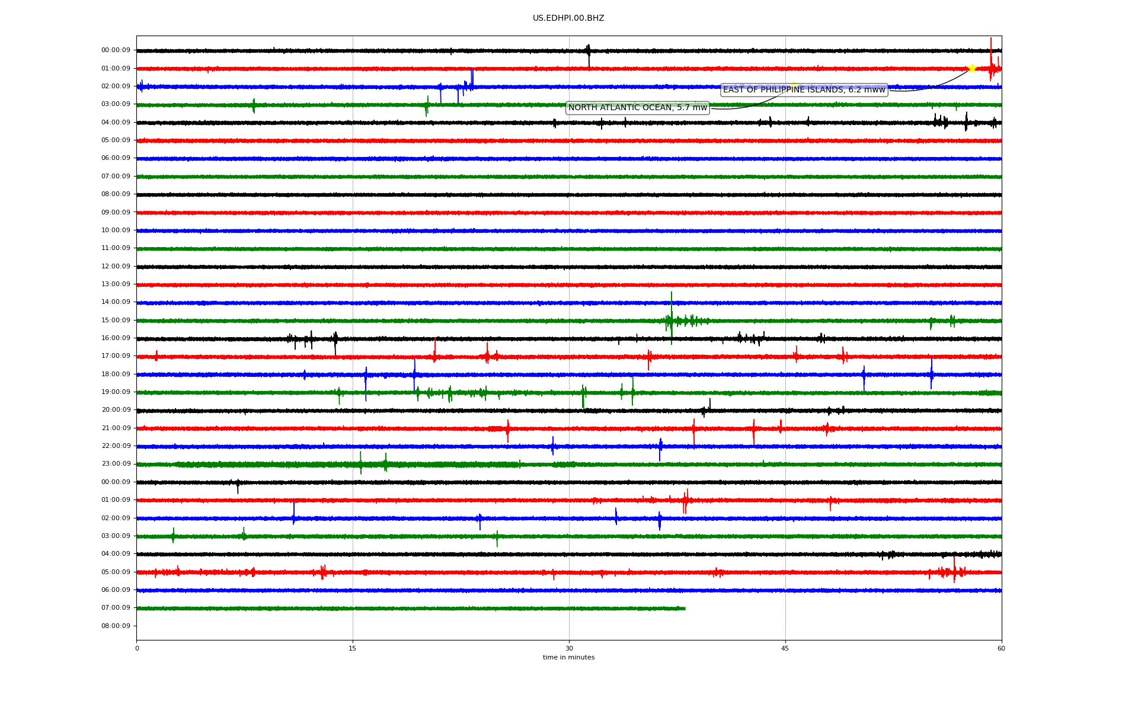The width and height of the screenshot is (1138, 711).
Task: Select the EAST OF PHILIPPINE ISLANDS 6.2 annotation
Action: point(804,90)
